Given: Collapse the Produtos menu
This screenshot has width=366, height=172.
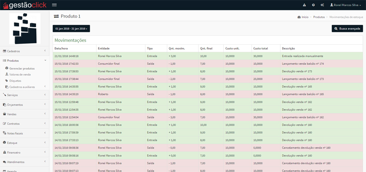Looking at the screenshot, I should 25,61.
